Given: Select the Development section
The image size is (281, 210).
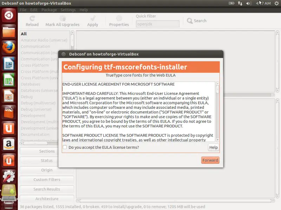Looking at the screenshot, I should tap(33, 115).
